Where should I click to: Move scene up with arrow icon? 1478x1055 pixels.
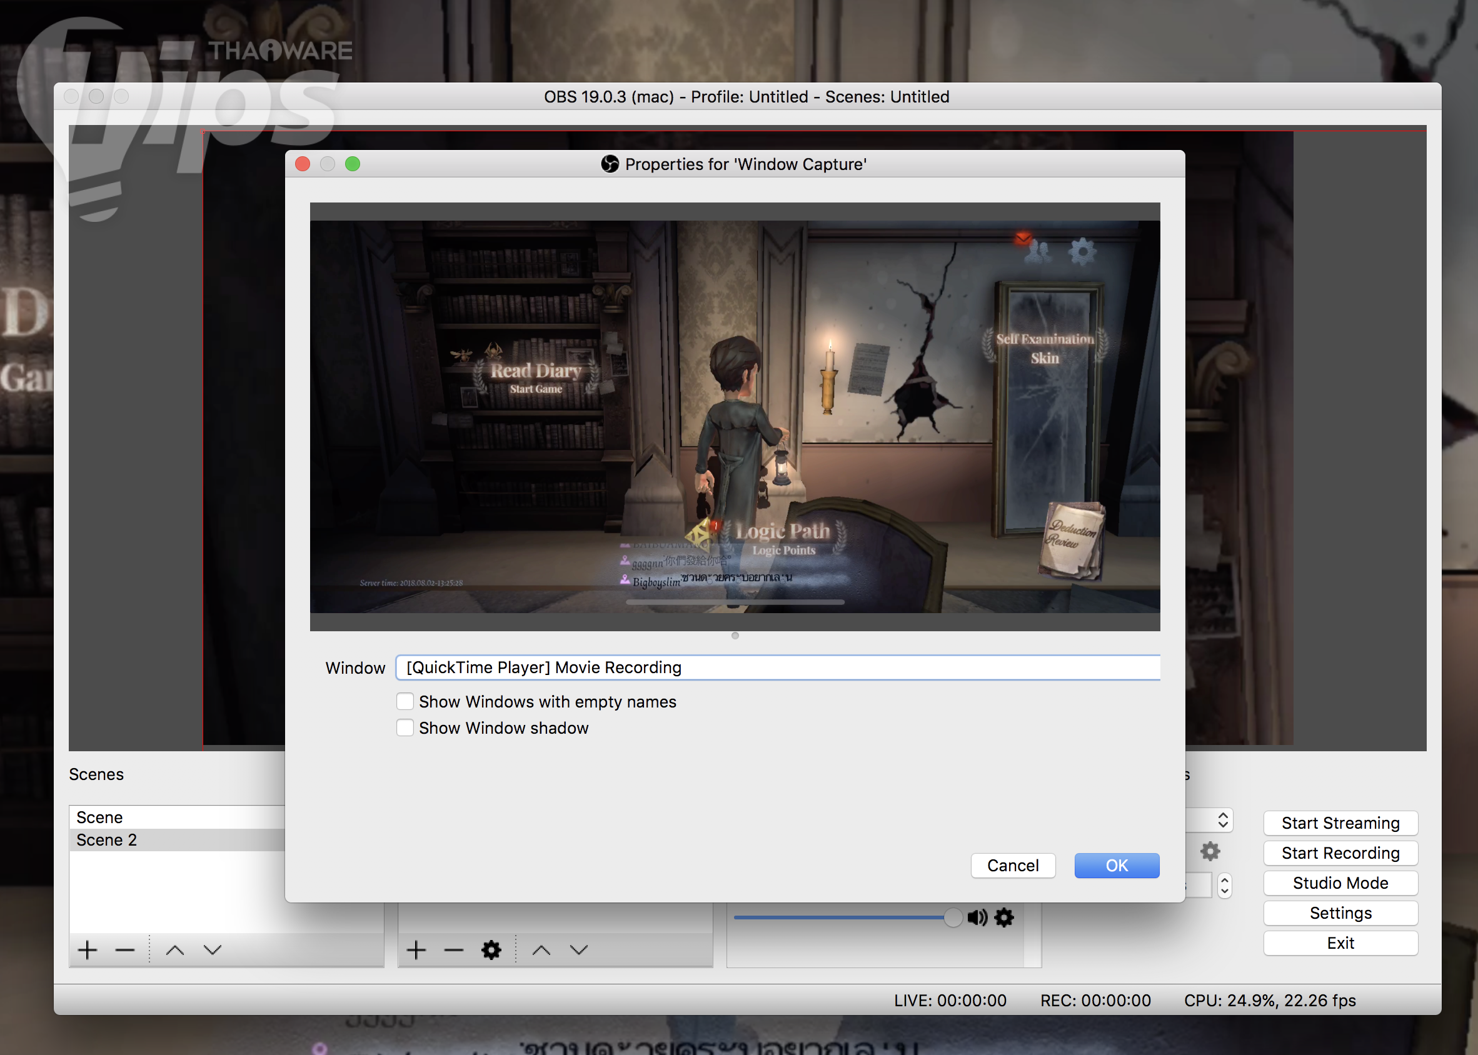[175, 950]
